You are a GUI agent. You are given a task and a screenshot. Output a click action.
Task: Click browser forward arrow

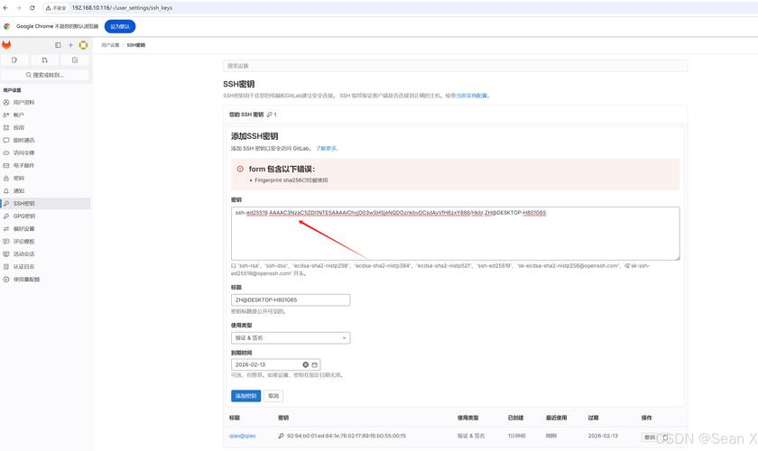tap(18, 8)
